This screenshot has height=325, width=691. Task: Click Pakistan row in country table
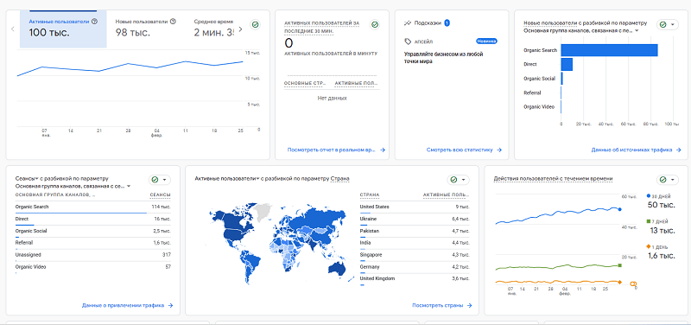[x=415, y=231]
